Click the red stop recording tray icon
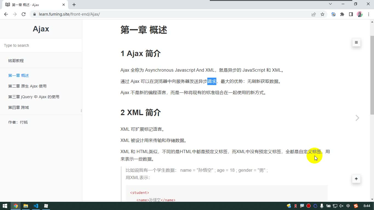This screenshot has width=374, height=210. point(308,206)
